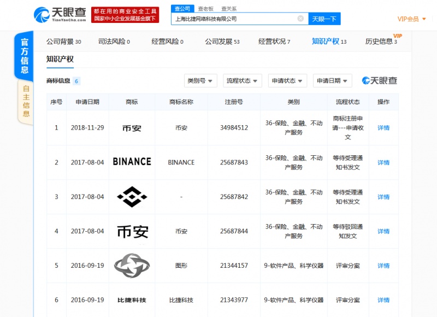This screenshot has width=437, height=317.
Task: Click the 天眼一下 search button
Action: 324,19
